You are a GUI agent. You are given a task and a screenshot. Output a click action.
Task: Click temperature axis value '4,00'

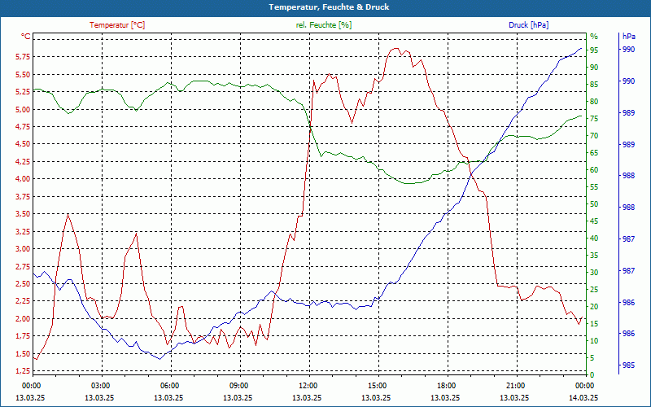(23, 179)
